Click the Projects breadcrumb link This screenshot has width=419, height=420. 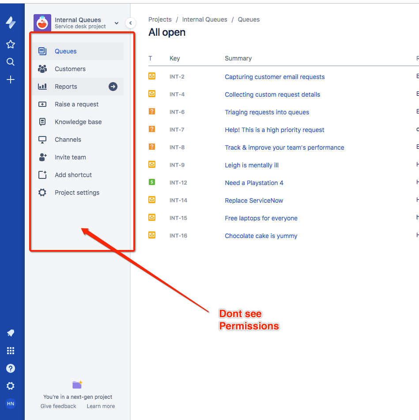coord(160,19)
